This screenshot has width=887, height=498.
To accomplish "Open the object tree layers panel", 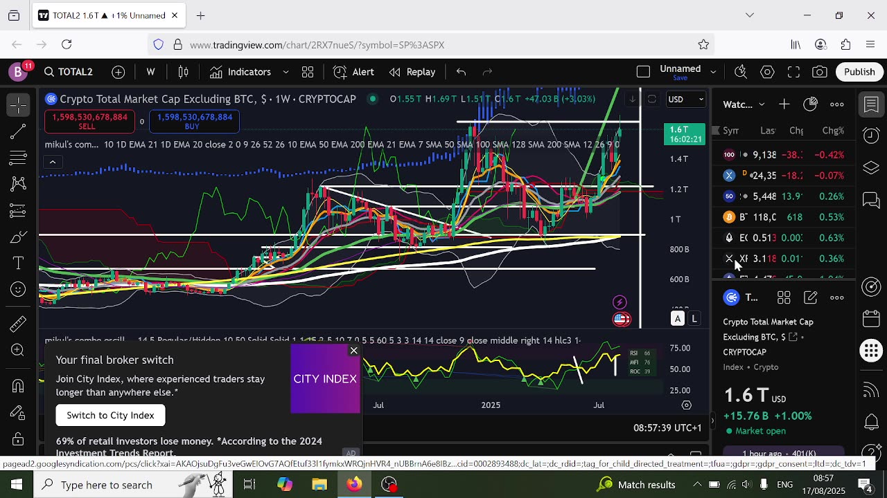I will [871, 168].
